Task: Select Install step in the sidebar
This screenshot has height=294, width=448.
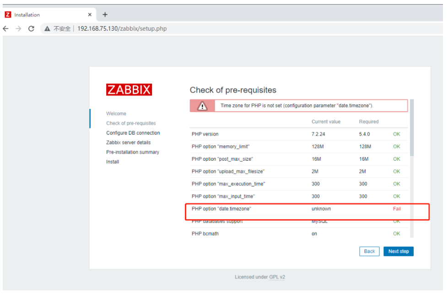Action: [x=113, y=162]
